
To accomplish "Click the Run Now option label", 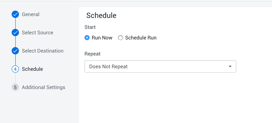I will 102,38.
